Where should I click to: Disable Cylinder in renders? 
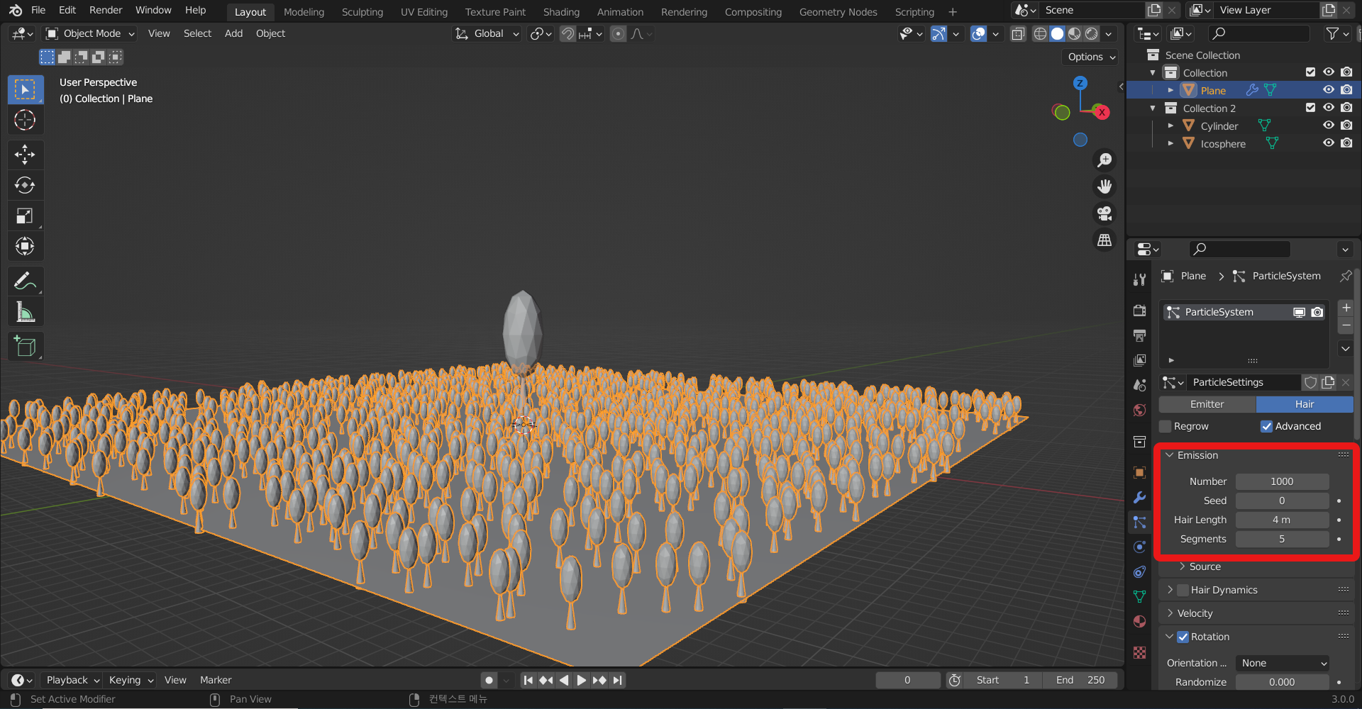pyautogui.click(x=1346, y=125)
